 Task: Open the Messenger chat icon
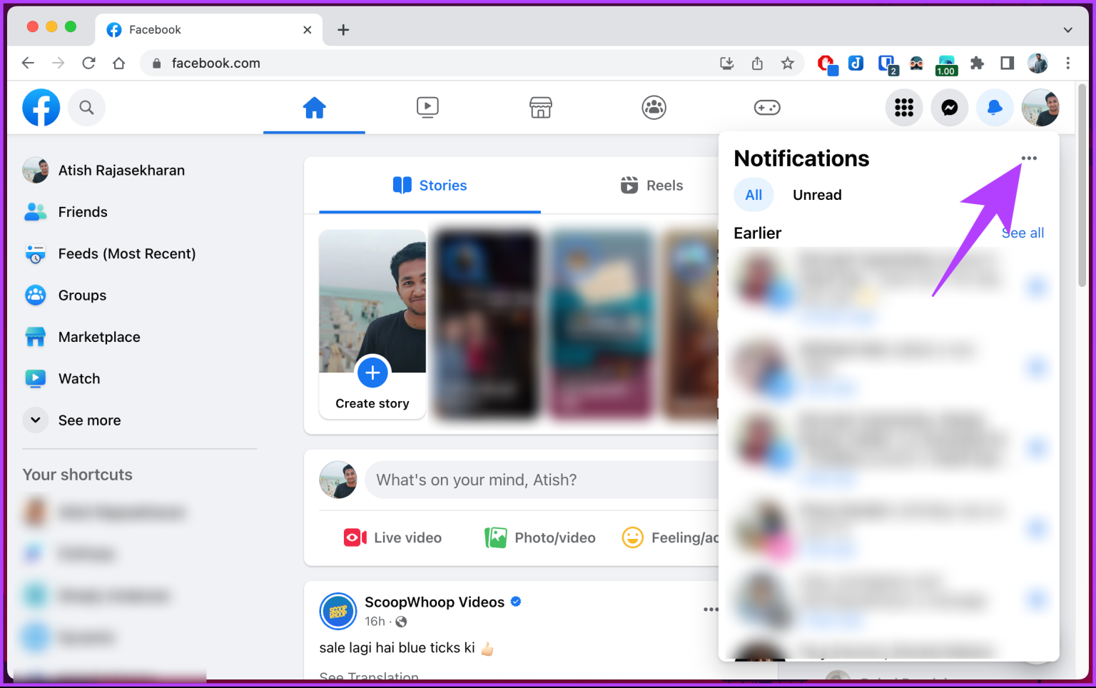click(949, 107)
